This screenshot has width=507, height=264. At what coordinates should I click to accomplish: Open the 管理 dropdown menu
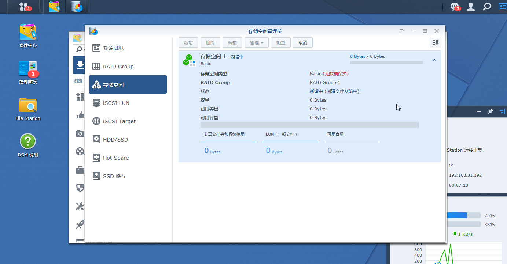point(256,42)
